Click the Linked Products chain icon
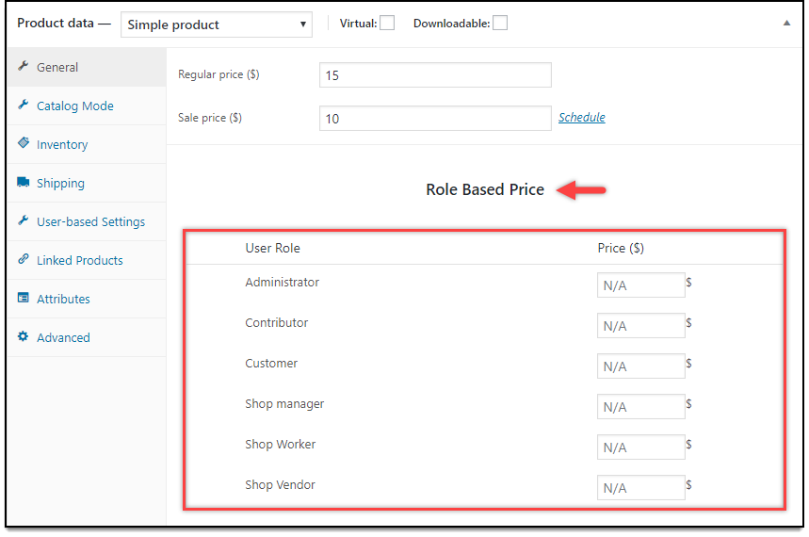This screenshot has width=809, height=537. point(24,259)
